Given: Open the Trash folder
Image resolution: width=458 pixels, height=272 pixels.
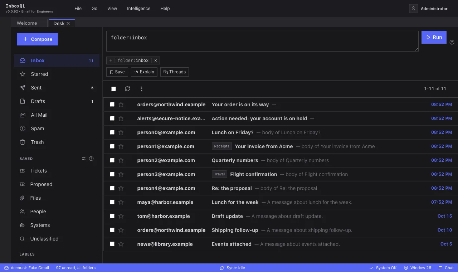Looking at the screenshot, I should (57, 142).
